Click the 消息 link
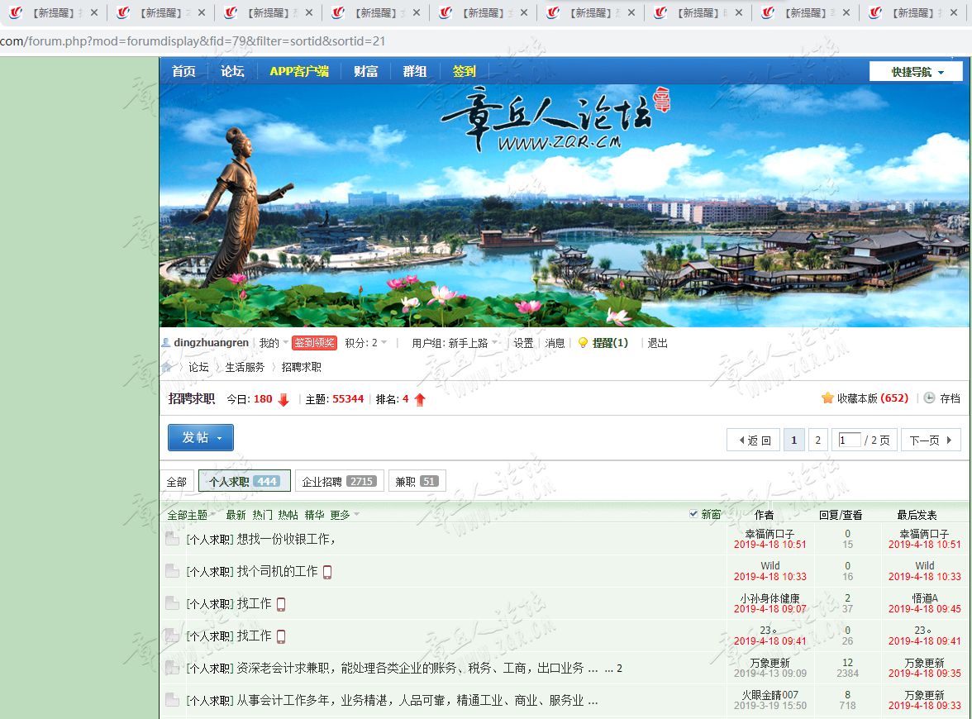 (555, 343)
